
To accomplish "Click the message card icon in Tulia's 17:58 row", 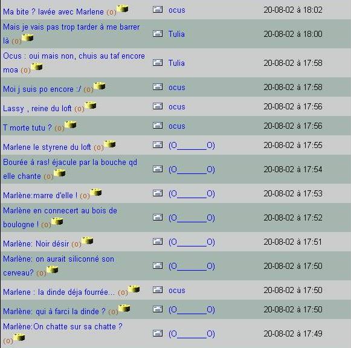I will tap(158, 62).
